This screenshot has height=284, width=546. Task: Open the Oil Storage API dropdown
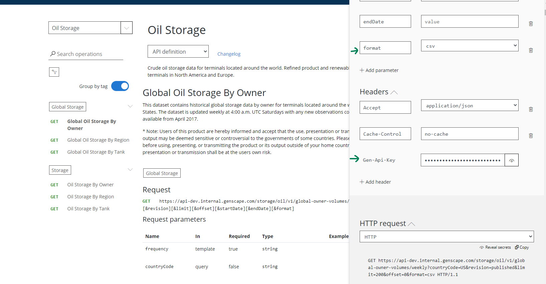(x=126, y=28)
